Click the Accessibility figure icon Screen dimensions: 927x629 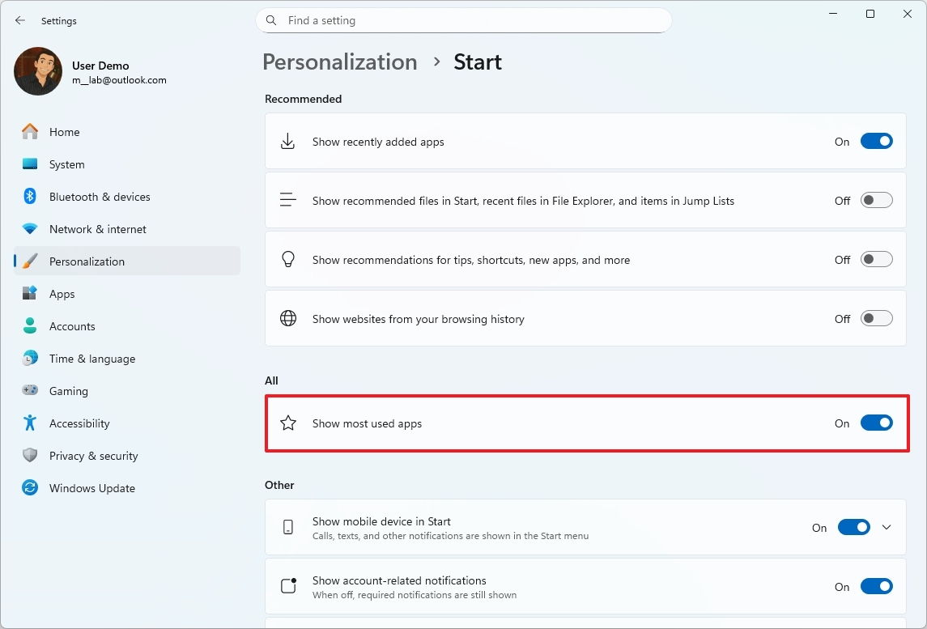30,423
